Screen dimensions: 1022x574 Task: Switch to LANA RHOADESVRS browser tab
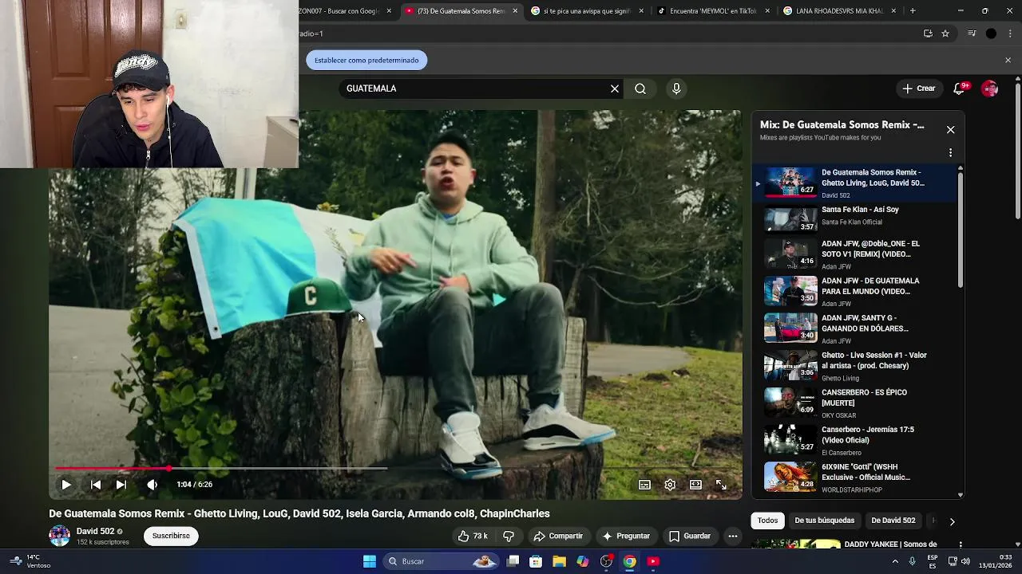pos(839,11)
